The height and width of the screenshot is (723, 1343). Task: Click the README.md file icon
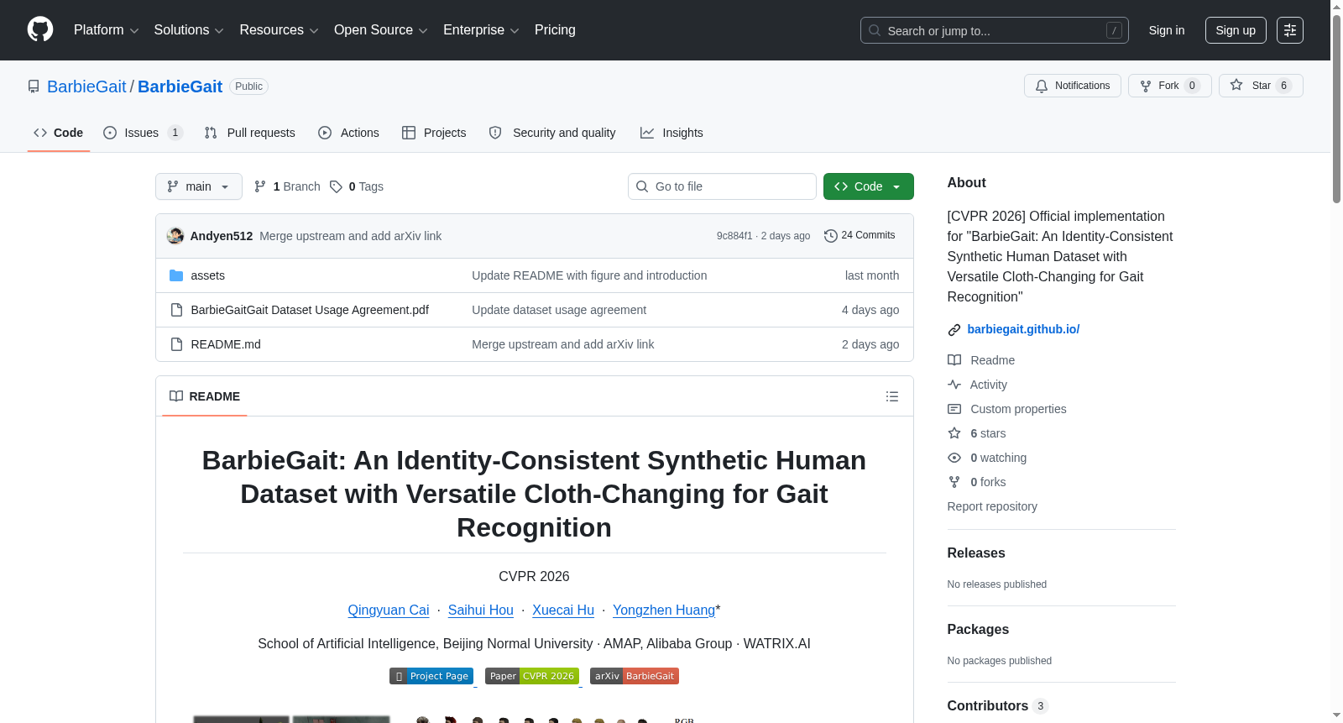176,344
